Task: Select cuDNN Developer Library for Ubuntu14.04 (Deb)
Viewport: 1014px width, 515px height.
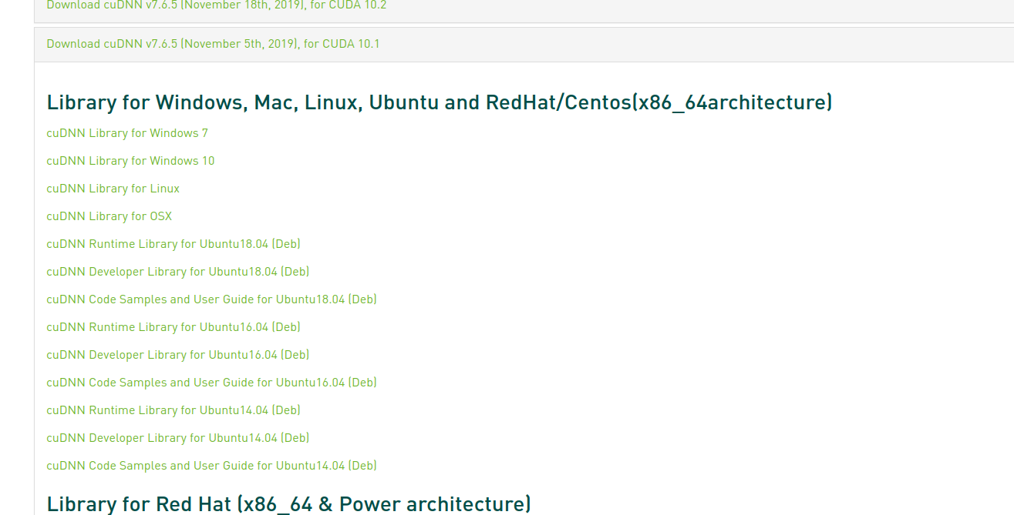Action: point(178,438)
